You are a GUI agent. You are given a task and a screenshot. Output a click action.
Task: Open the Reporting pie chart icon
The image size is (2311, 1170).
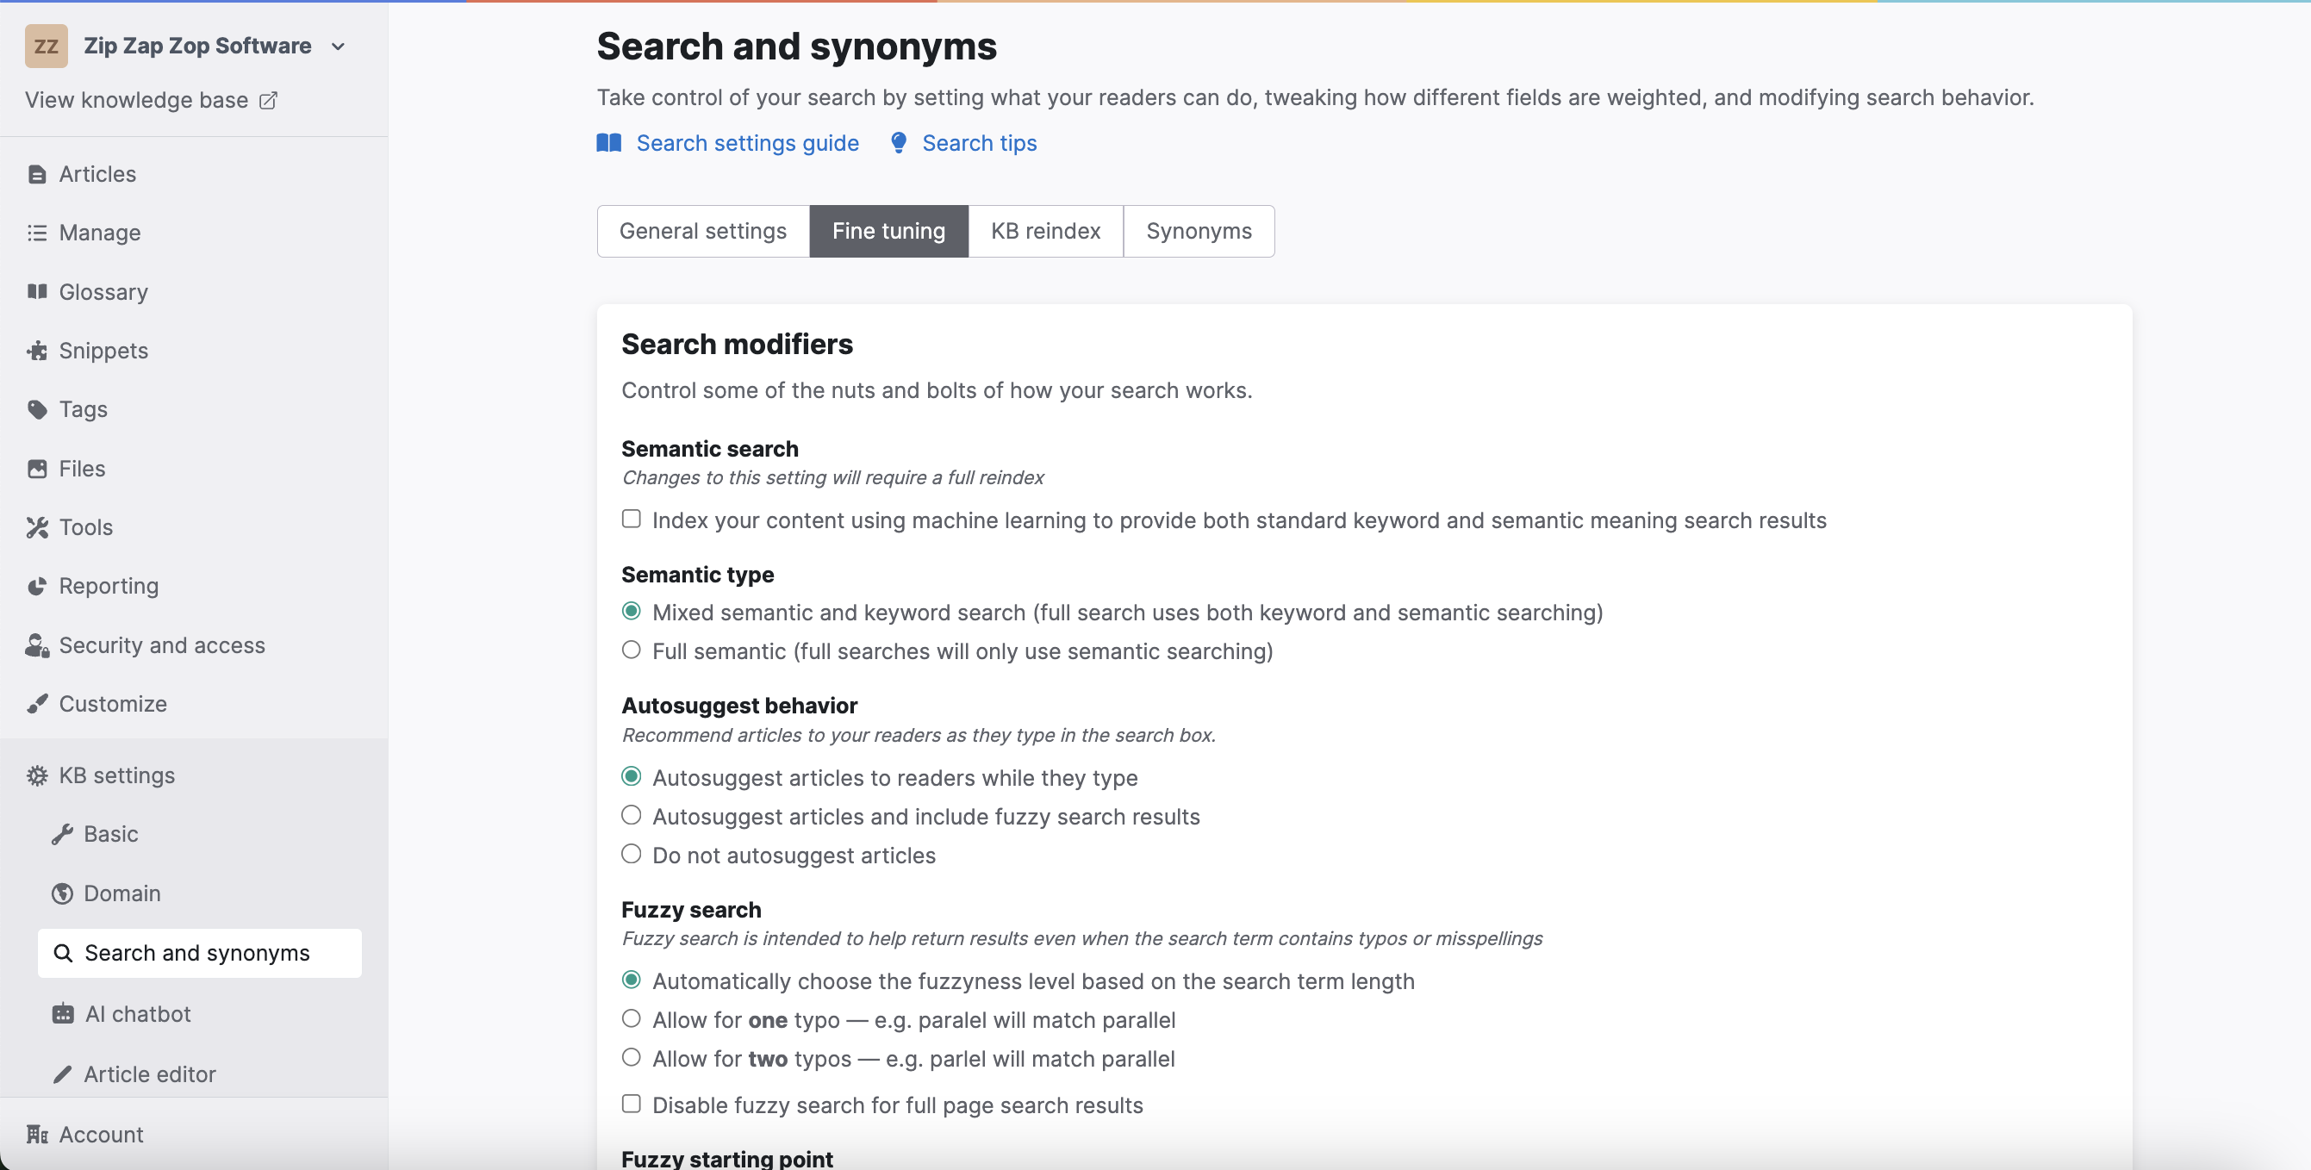[37, 586]
